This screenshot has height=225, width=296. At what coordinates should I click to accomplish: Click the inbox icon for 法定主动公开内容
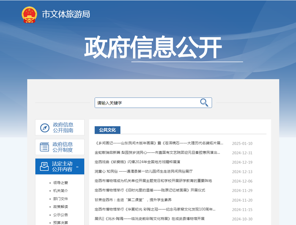44,166
